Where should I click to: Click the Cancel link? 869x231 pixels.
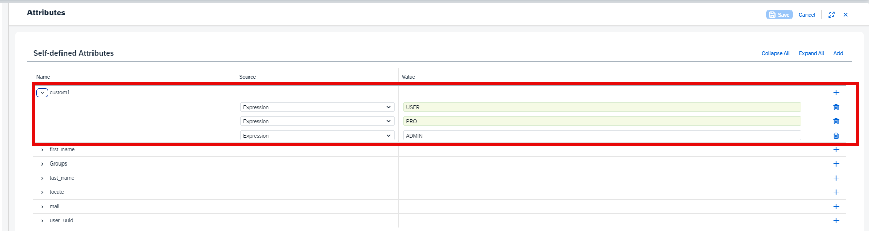(x=806, y=15)
